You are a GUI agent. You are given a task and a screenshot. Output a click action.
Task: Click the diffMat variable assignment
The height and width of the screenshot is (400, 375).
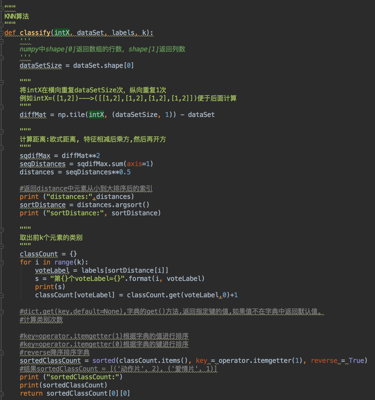point(33,115)
